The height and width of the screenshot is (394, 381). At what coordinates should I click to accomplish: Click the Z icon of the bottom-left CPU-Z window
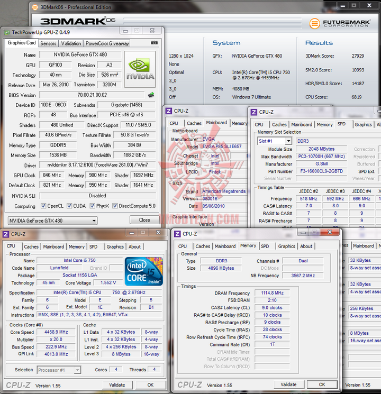6,234
